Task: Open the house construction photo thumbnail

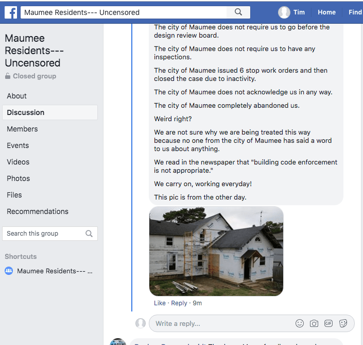Action: click(x=216, y=251)
